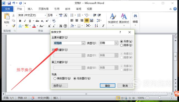Click the yellow highlight color button
This screenshot has width=179, height=102.
[27, 26]
